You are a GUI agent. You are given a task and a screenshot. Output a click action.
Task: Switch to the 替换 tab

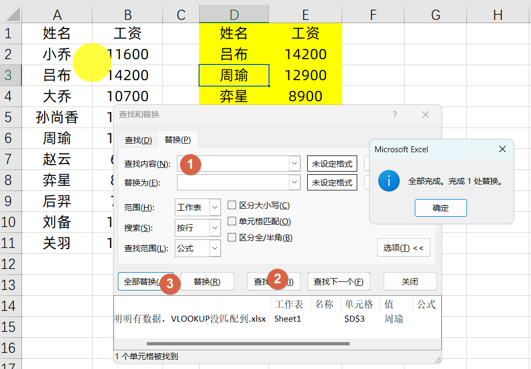(178, 139)
